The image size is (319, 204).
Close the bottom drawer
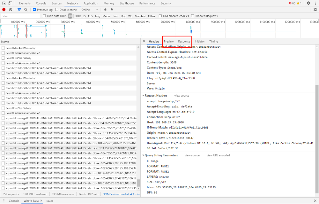(315, 201)
